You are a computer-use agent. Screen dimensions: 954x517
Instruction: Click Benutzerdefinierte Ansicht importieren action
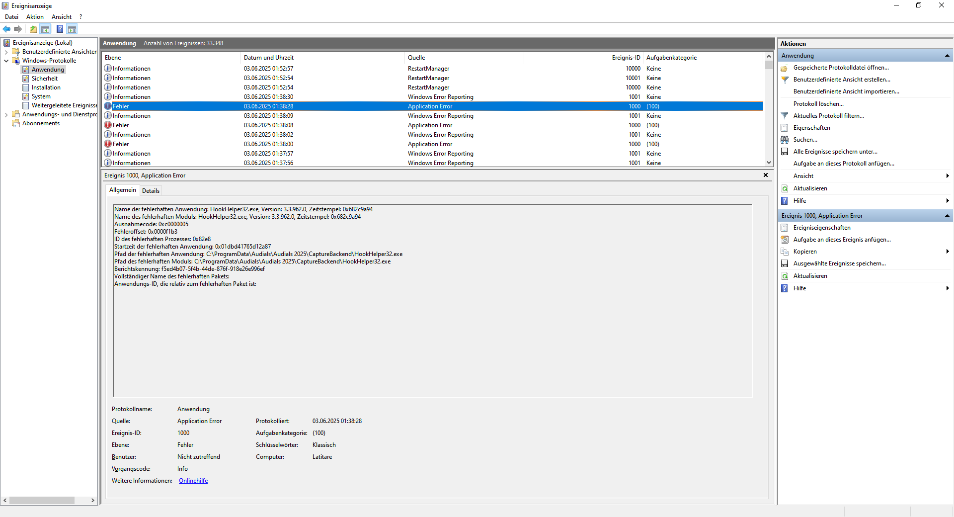(x=846, y=91)
